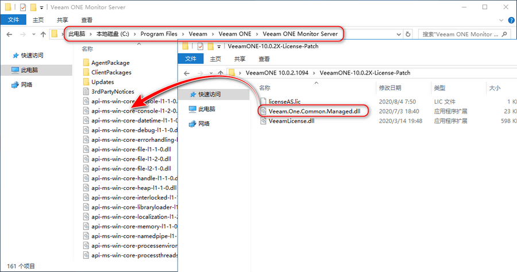Click the VeeamONE 10.0.2.1094 breadcrumb segment
517x272 pixels.
click(x=277, y=73)
